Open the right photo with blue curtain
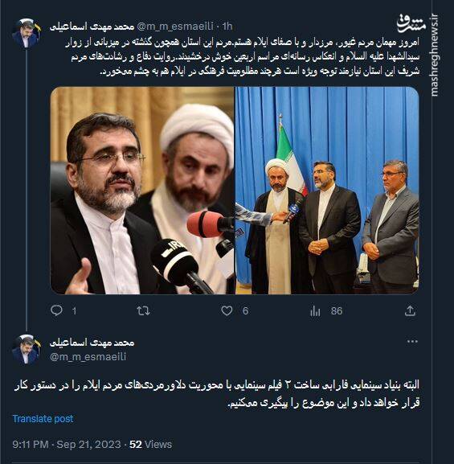The height and width of the screenshot is (464, 454). (327, 191)
